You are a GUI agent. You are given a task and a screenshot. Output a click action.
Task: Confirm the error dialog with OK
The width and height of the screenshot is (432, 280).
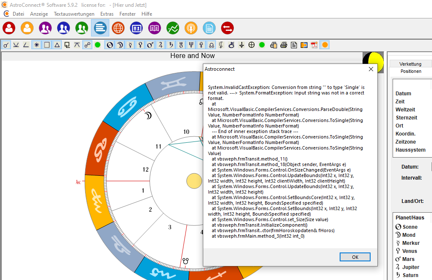pos(355,257)
